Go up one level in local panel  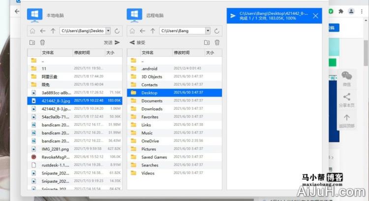click(53, 31)
